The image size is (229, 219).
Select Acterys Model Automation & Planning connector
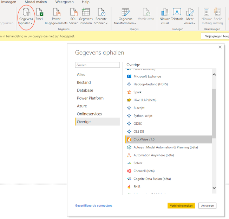(x=169, y=147)
